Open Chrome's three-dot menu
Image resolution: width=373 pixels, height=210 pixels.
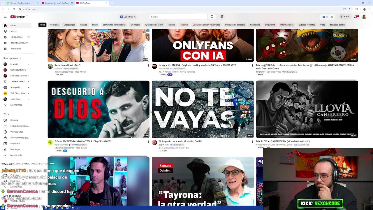(x=370, y=9)
